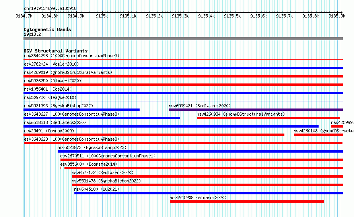Select the red bar under esv3556000

click(202, 168)
